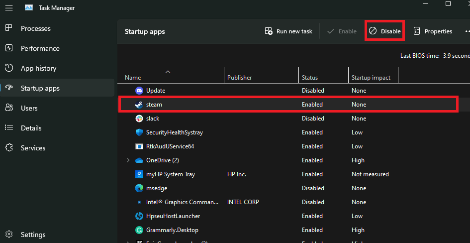This screenshot has width=470, height=243.
Task: Select the SecurityHealthSystray row name
Action: pyautogui.click(x=175, y=132)
